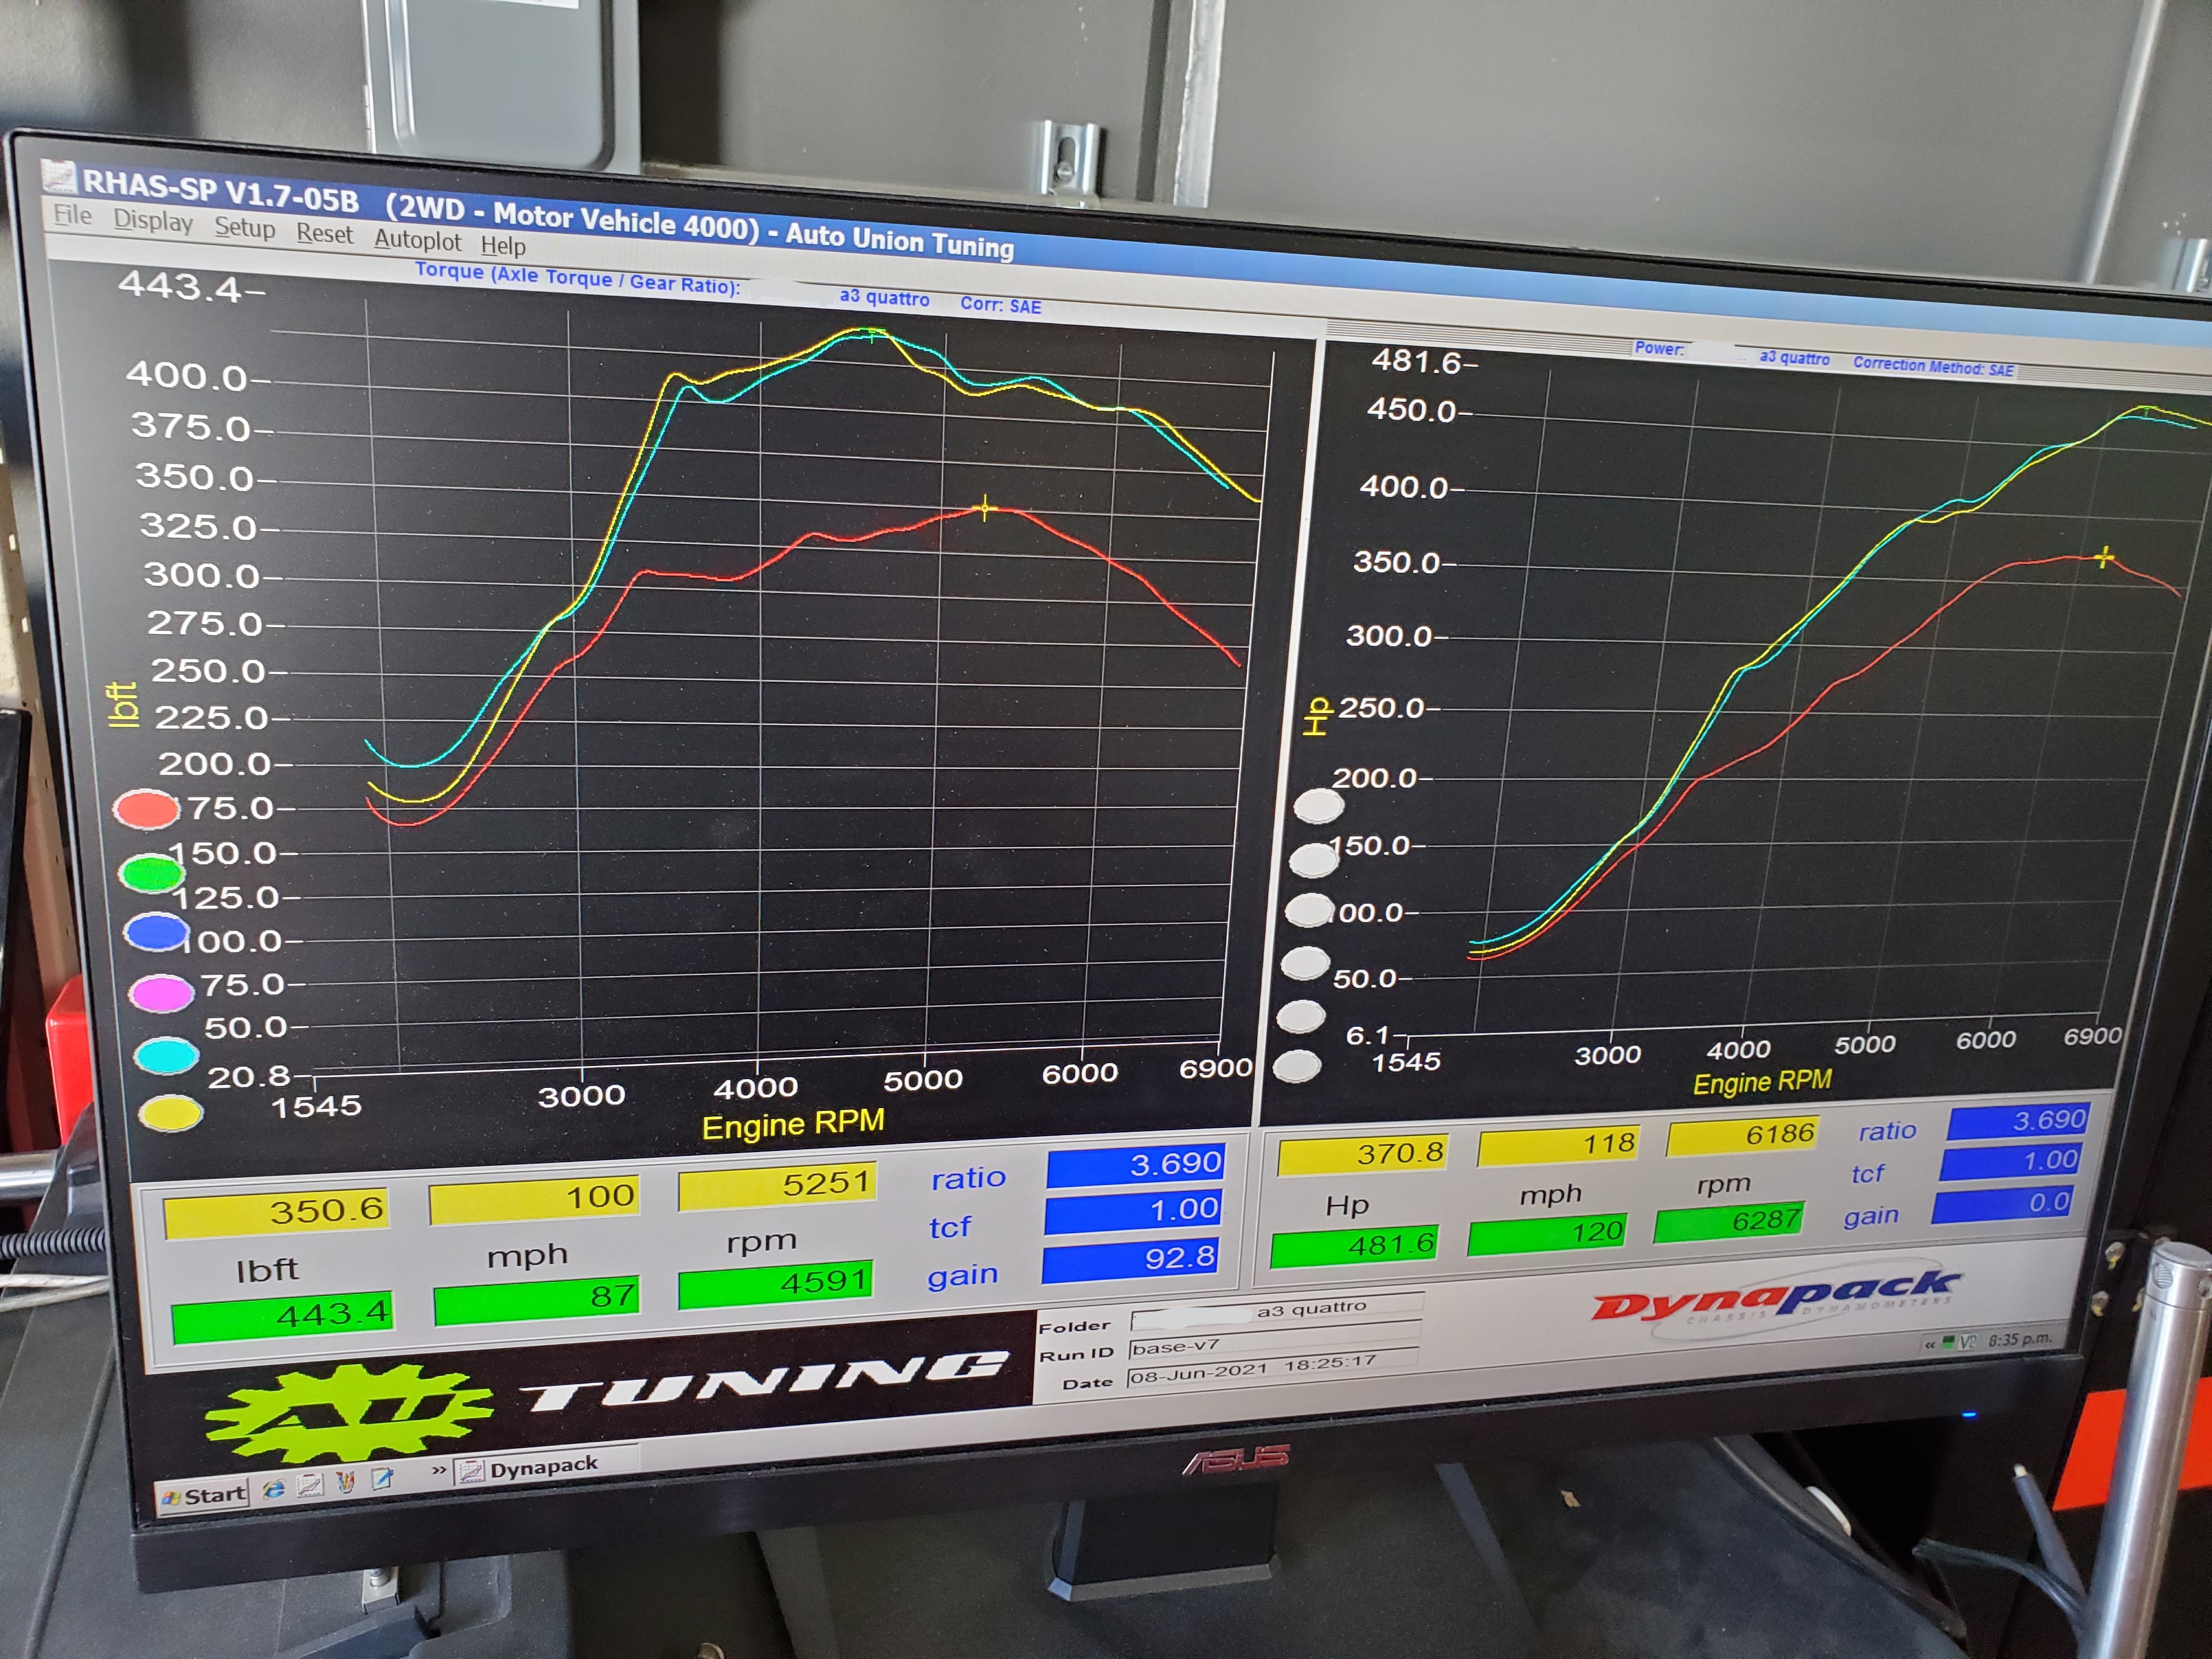Viewport: 2212px width, 1659px height.
Task: Expand the quick launch overflow chevron
Action: (438, 1471)
